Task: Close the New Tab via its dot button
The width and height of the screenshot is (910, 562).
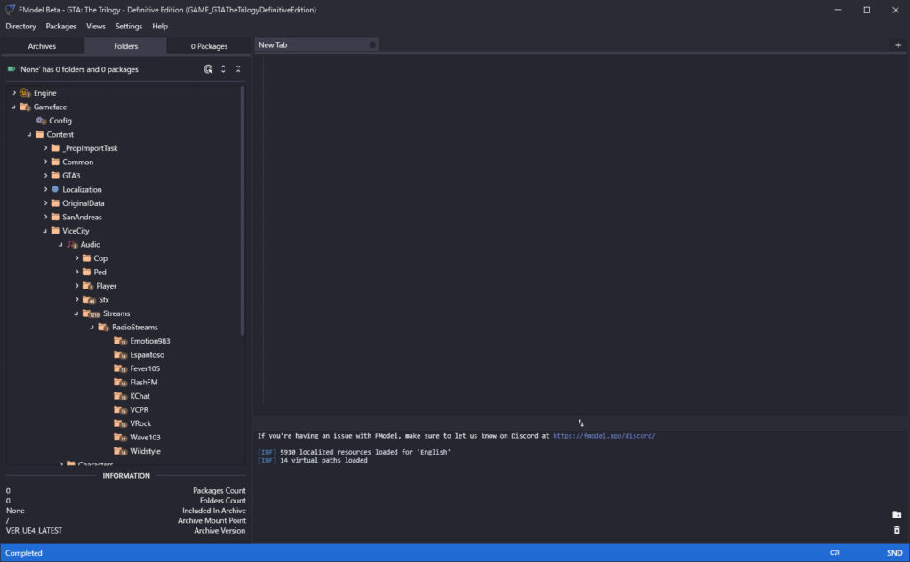Action: tap(372, 44)
